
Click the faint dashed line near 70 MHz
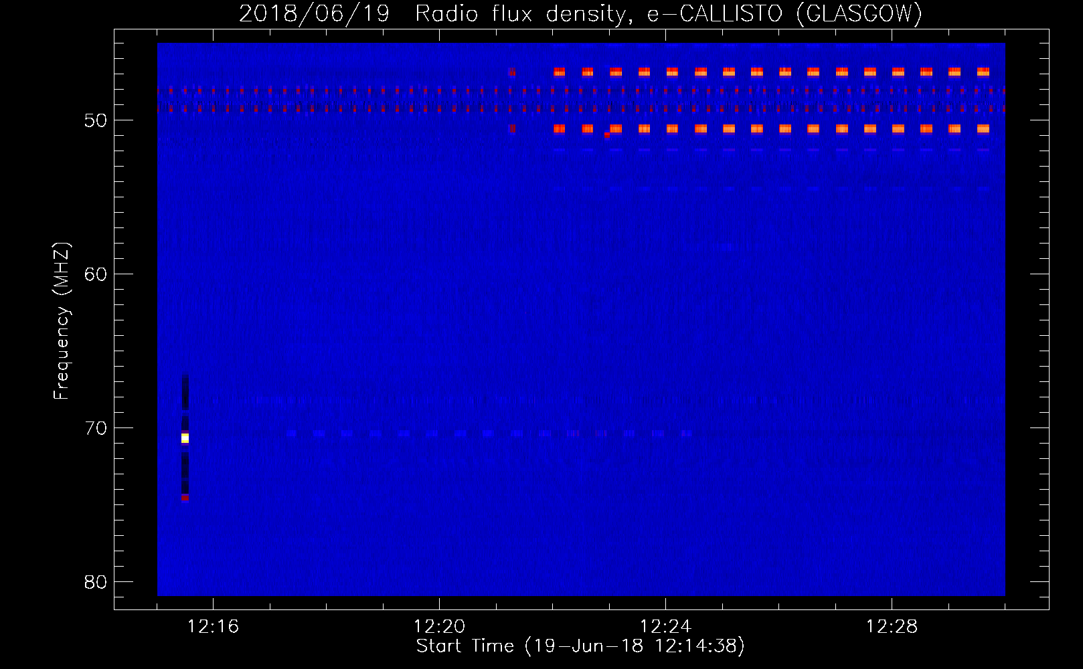[x=489, y=434]
